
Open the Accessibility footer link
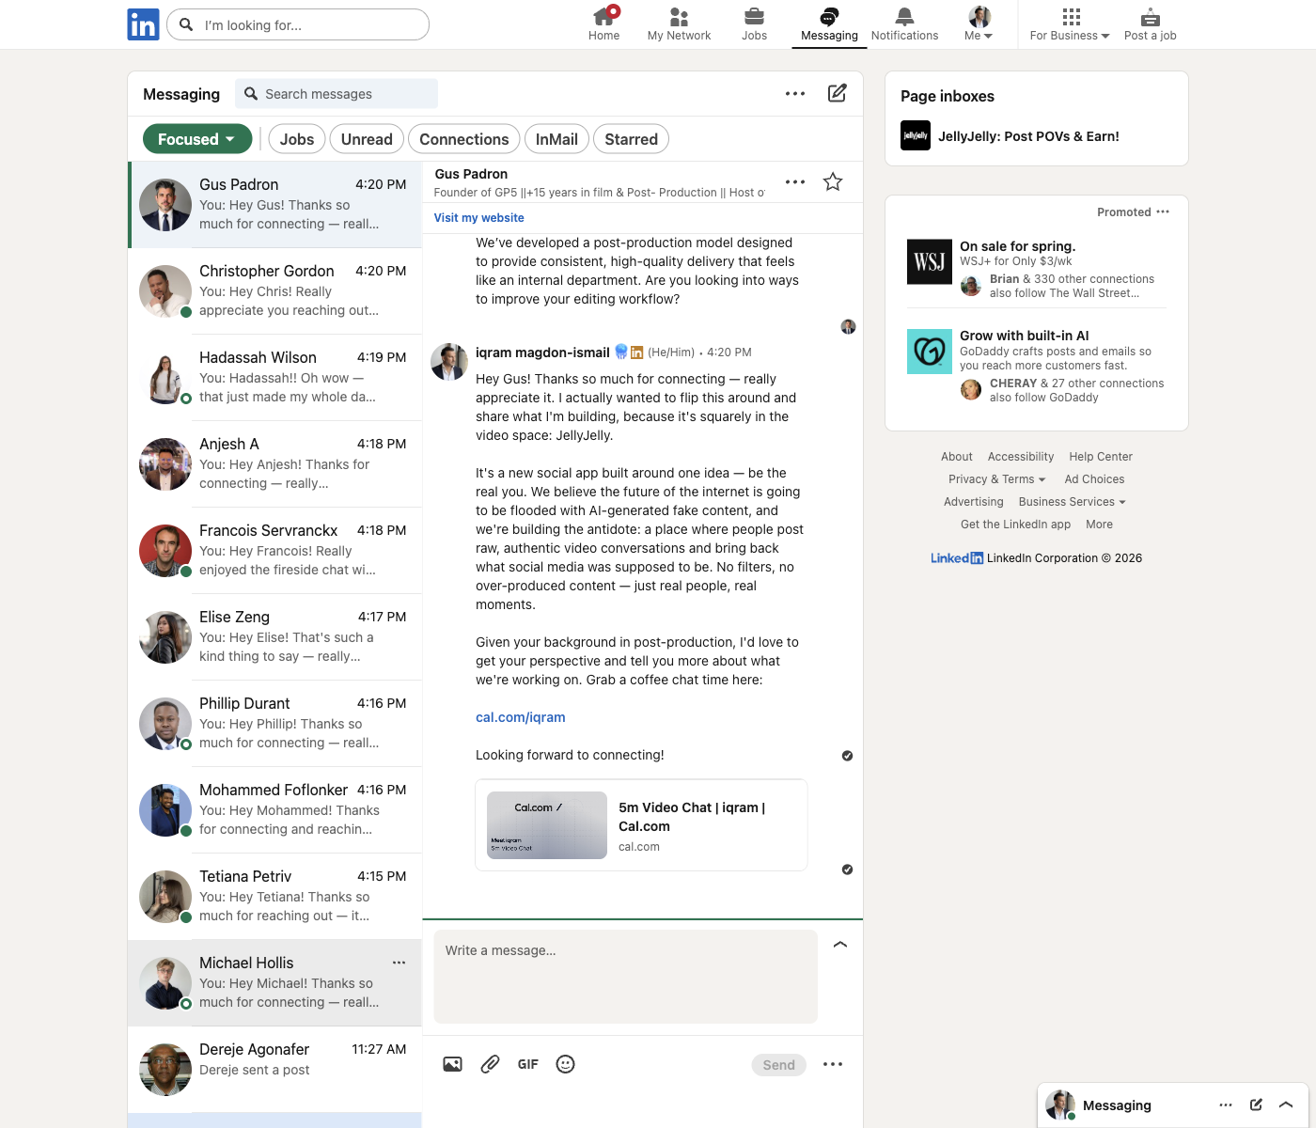(x=1021, y=457)
